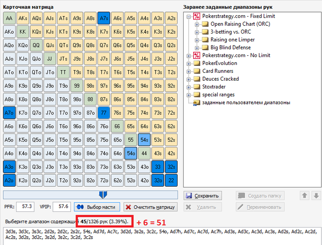The width and height of the screenshot is (322, 245).
Task: Click the Card Runners folder icon
Action: click(197, 71)
